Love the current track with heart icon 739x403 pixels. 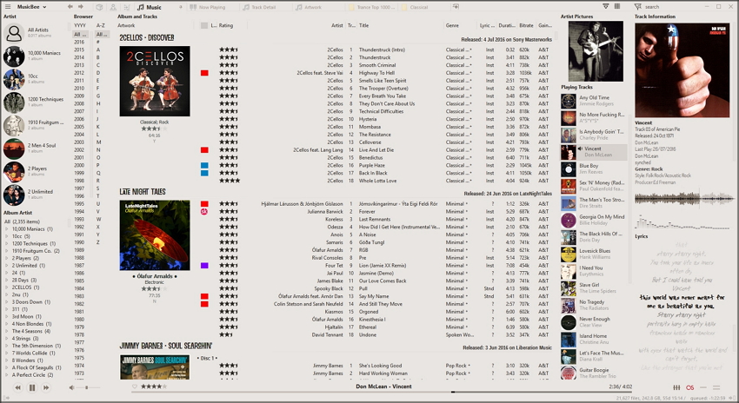(133, 386)
